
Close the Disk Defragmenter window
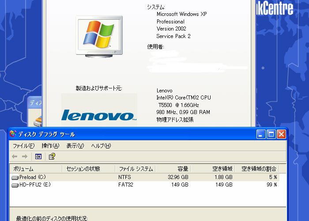pos(282,134)
